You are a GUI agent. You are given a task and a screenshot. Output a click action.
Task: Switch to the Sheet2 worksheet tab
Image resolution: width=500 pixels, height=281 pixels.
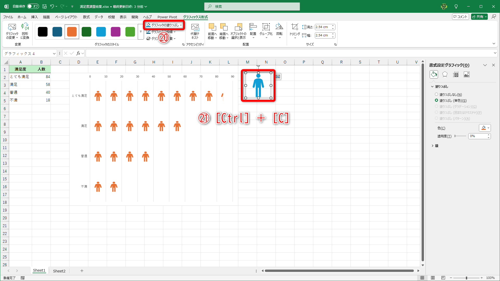(59, 271)
